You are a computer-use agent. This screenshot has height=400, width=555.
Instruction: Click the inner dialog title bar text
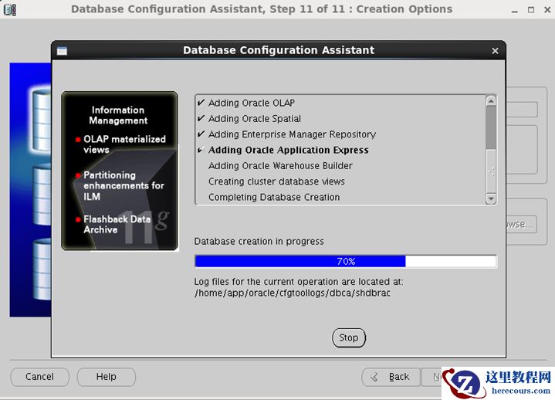point(279,50)
